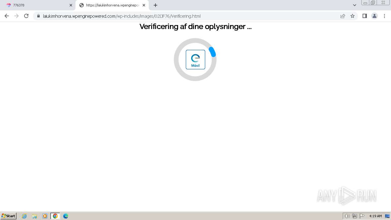Select Chrome in the taskbar

[x=55, y=216]
